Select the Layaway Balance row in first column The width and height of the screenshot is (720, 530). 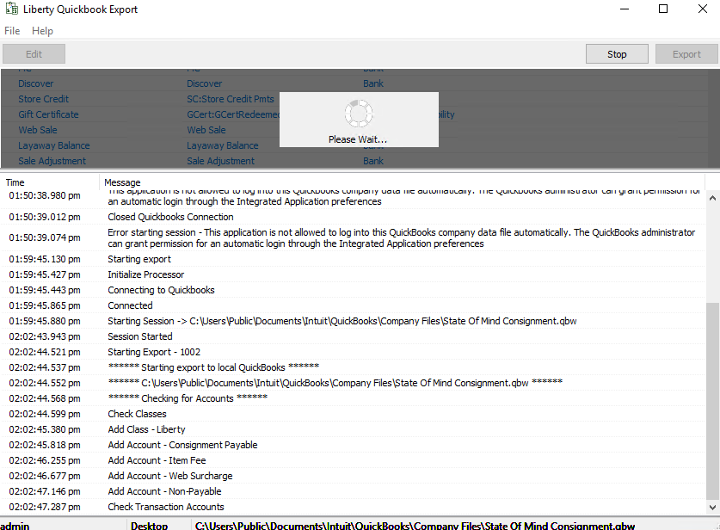(x=54, y=145)
